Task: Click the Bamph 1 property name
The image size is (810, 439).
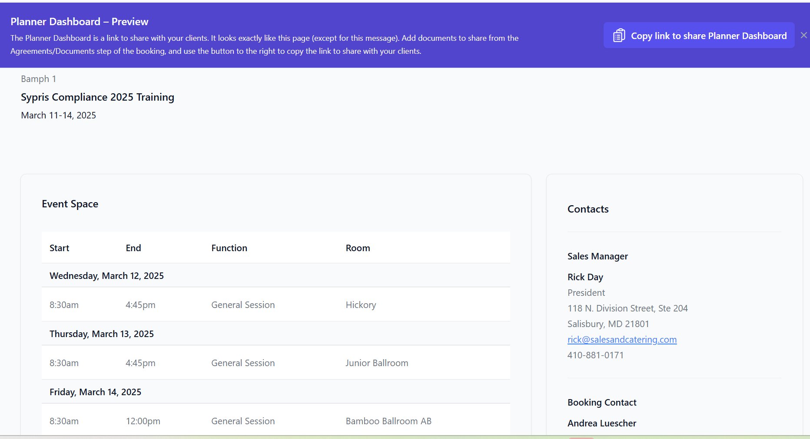Action: 38,79
